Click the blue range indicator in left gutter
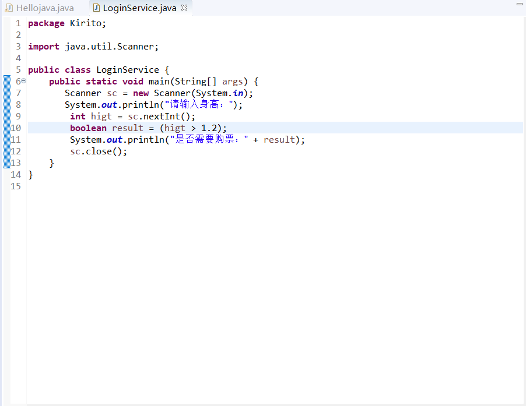 tap(7, 122)
